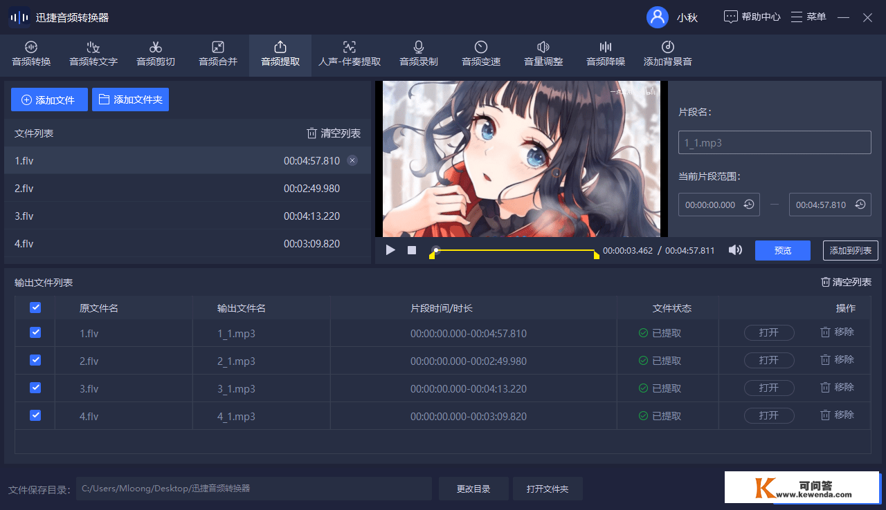
Task: Reset end time with its clock icon
Action: (x=860, y=205)
